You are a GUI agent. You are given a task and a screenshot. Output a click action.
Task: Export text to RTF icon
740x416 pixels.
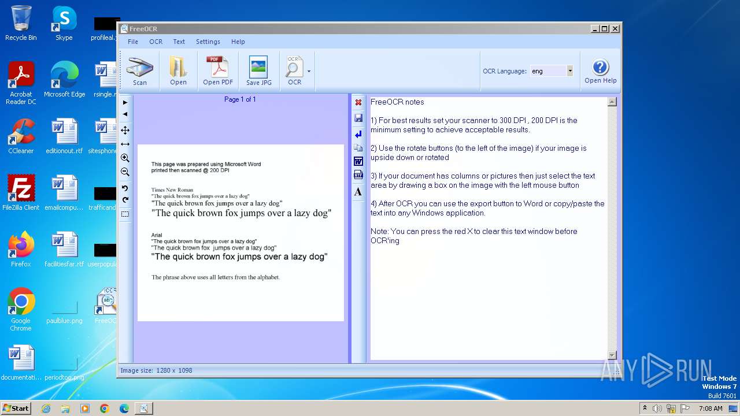click(x=358, y=175)
